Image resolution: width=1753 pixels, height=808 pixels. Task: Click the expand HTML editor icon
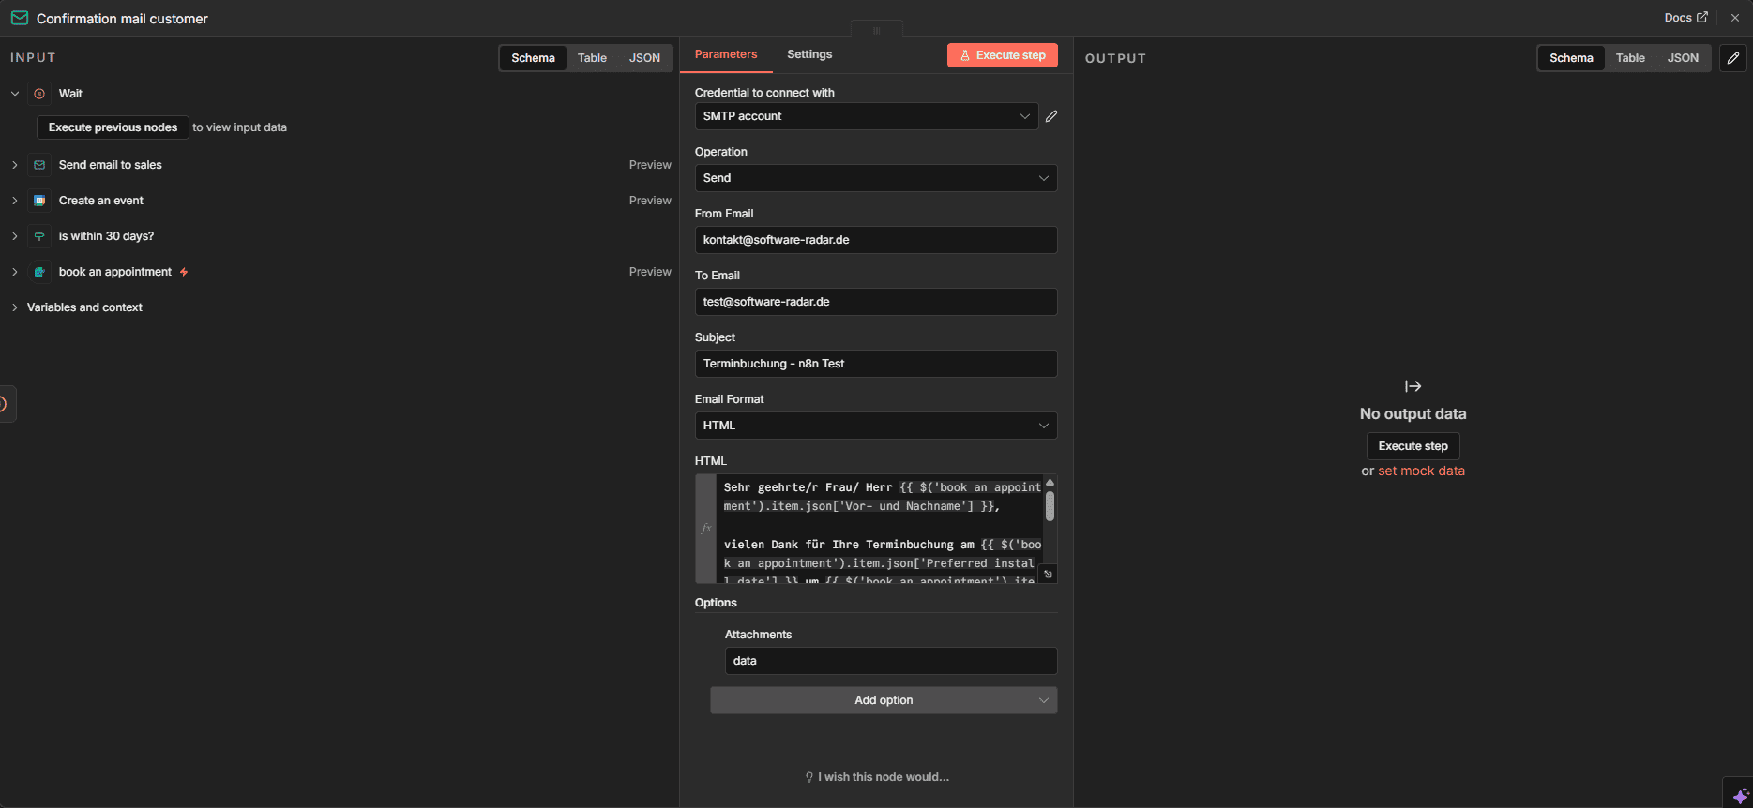pos(1048,574)
